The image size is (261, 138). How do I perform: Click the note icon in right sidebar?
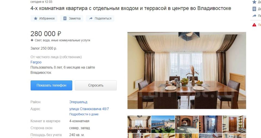[254, 9]
